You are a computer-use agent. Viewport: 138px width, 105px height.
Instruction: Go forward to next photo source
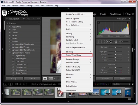tap(24, 84)
